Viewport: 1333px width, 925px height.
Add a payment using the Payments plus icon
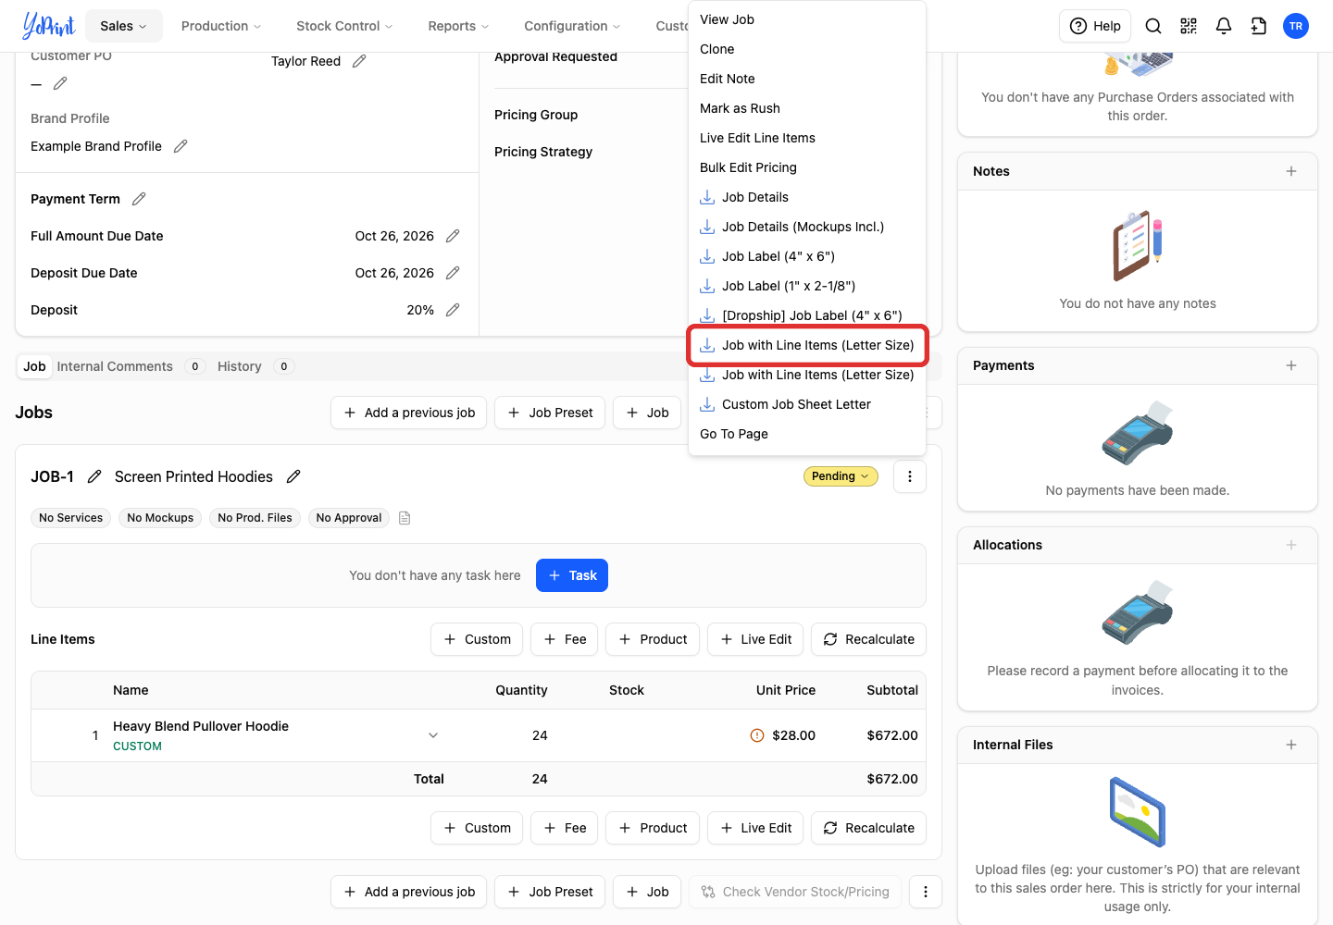[x=1291, y=365]
